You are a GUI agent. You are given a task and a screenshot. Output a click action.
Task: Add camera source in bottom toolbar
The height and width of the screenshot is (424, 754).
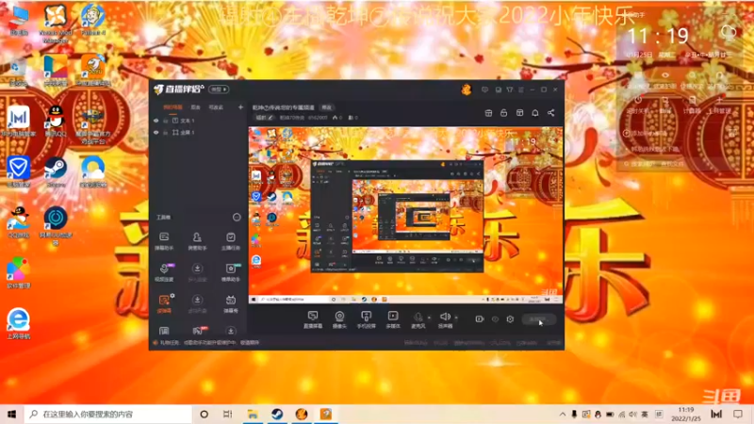pos(339,319)
